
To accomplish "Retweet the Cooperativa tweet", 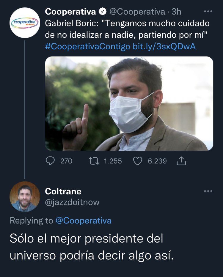I will [94, 161].
